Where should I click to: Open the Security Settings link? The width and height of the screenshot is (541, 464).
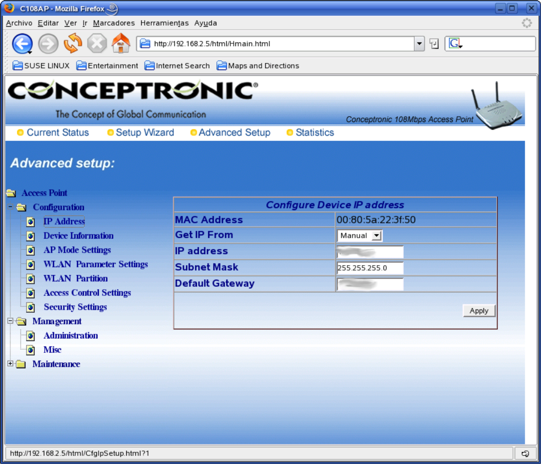tap(75, 307)
